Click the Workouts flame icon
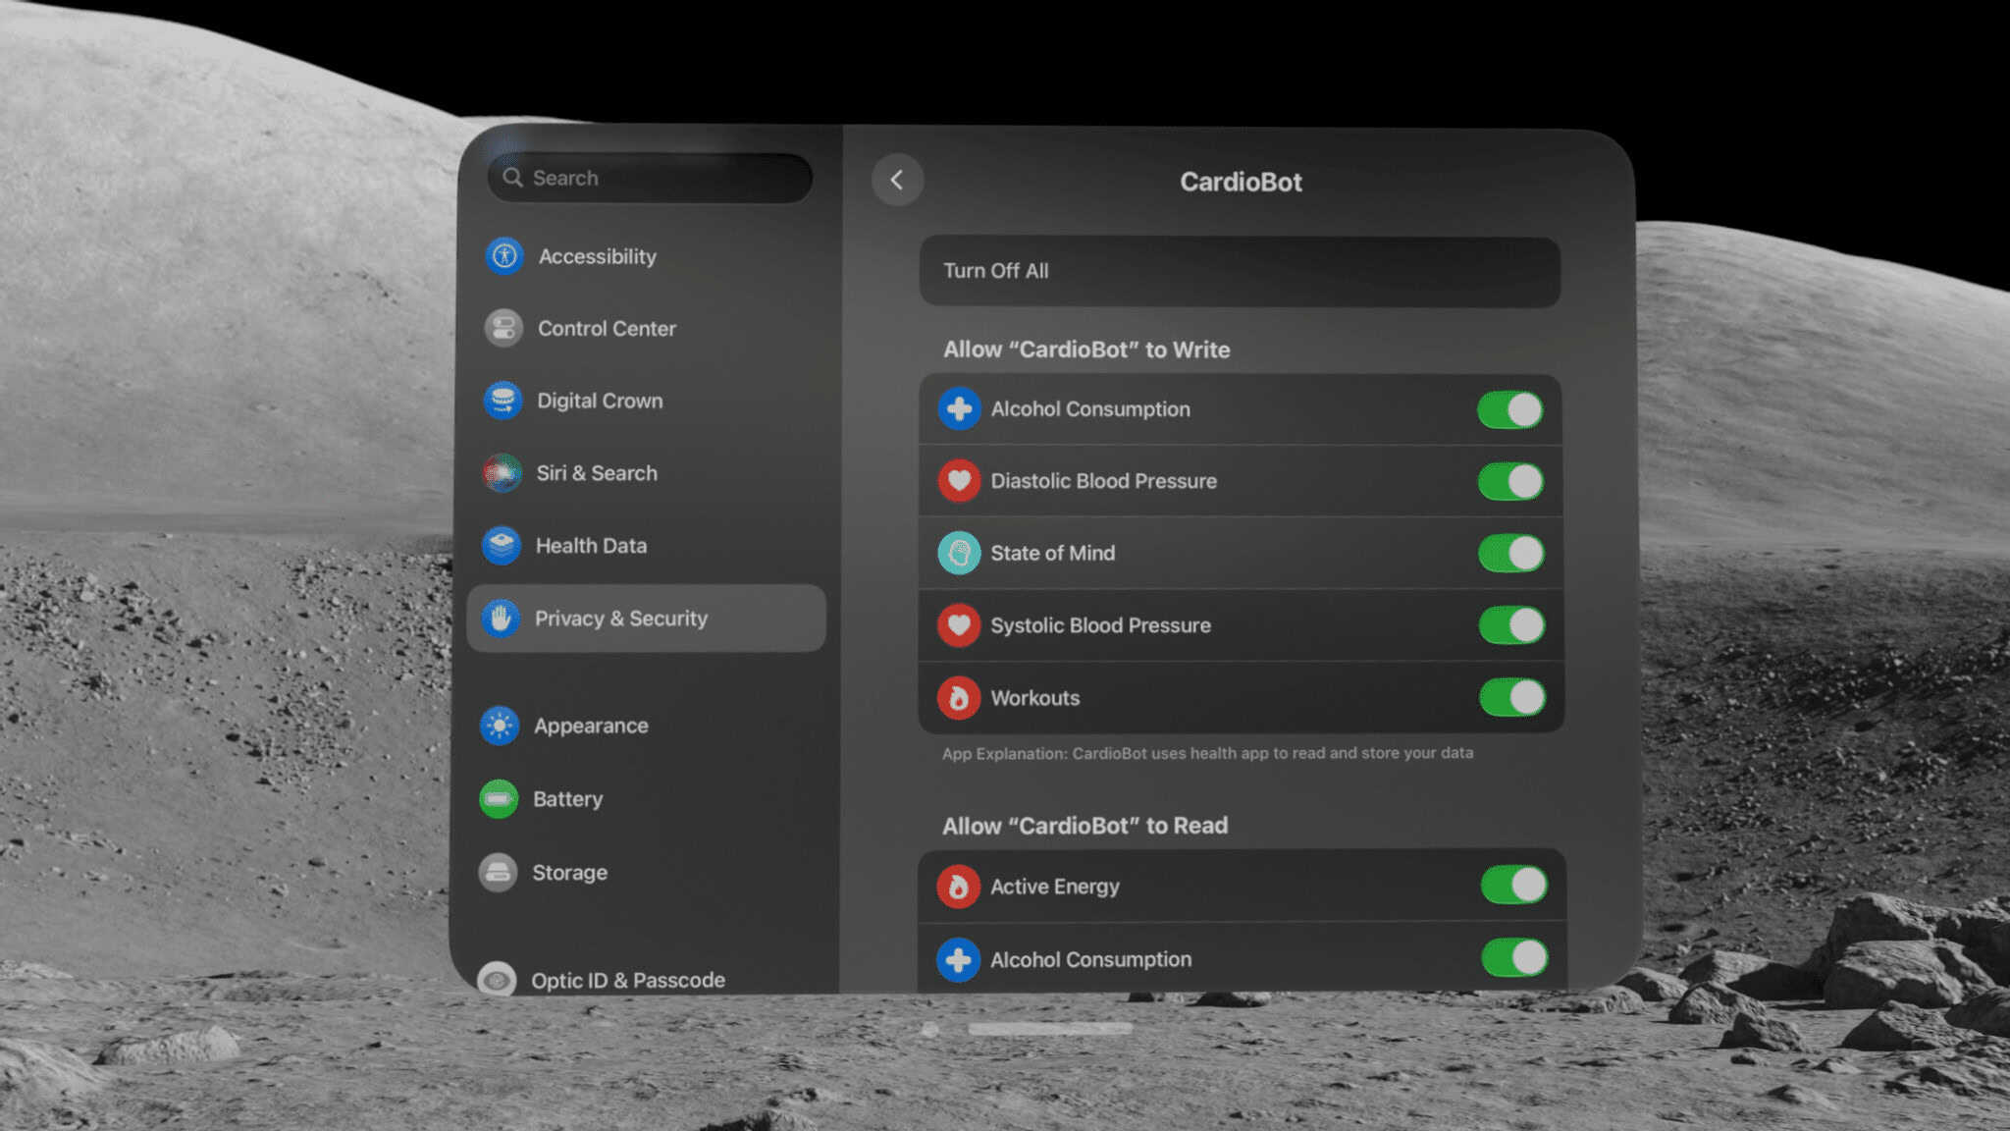This screenshot has width=2010, height=1131. (x=959, y=698)
